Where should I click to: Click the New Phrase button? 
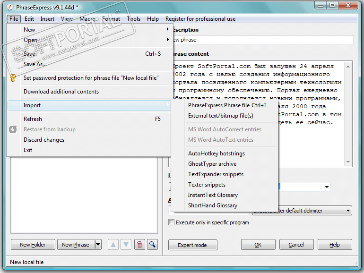(76, 245)
